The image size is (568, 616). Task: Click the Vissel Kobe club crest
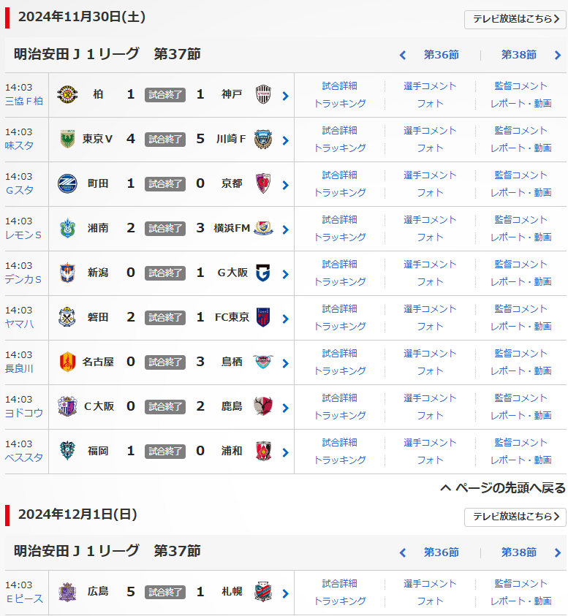click(263, 95)
